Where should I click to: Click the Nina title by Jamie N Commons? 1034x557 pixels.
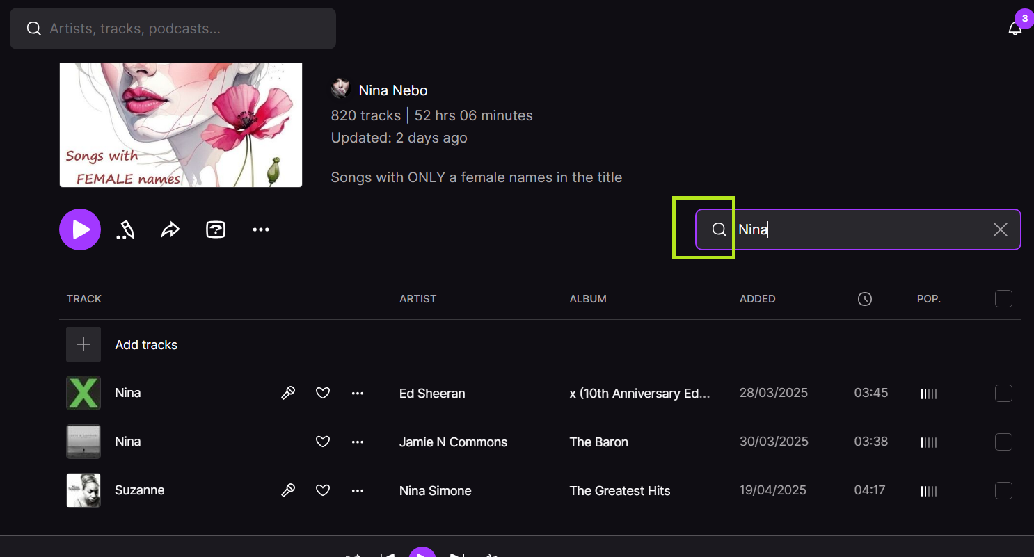pos(128,442)
